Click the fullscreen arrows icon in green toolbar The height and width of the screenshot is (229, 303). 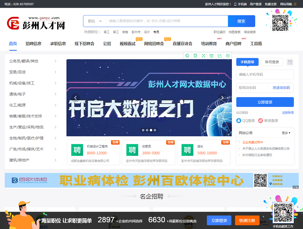pyautogui.click(x=203, y=56)
